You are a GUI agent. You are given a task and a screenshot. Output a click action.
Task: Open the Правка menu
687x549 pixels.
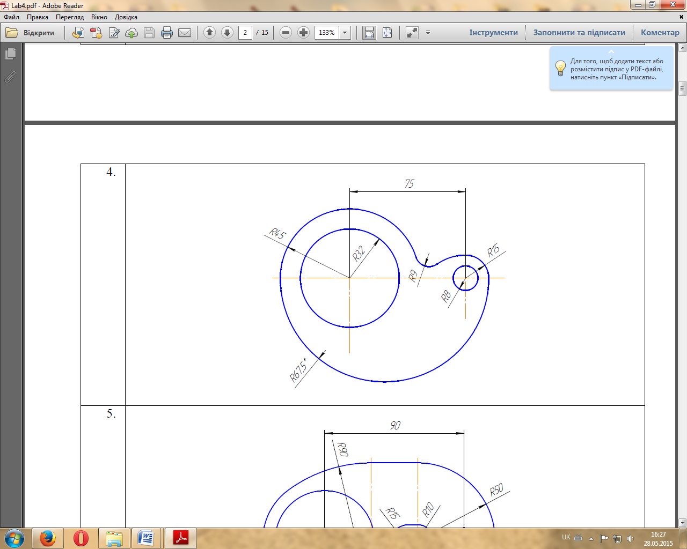(x=38, y=17)
